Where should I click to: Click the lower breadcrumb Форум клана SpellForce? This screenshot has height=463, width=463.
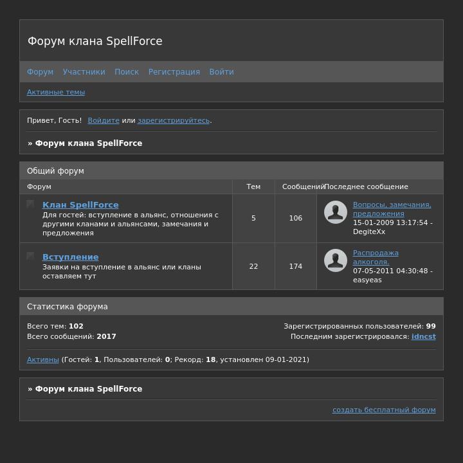click(x=89, y=389)
